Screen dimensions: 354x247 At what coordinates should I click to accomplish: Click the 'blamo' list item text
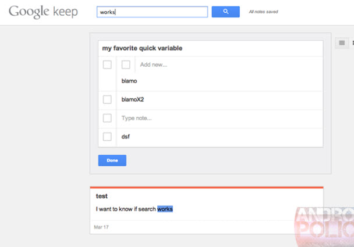click(x=129, y=81)
